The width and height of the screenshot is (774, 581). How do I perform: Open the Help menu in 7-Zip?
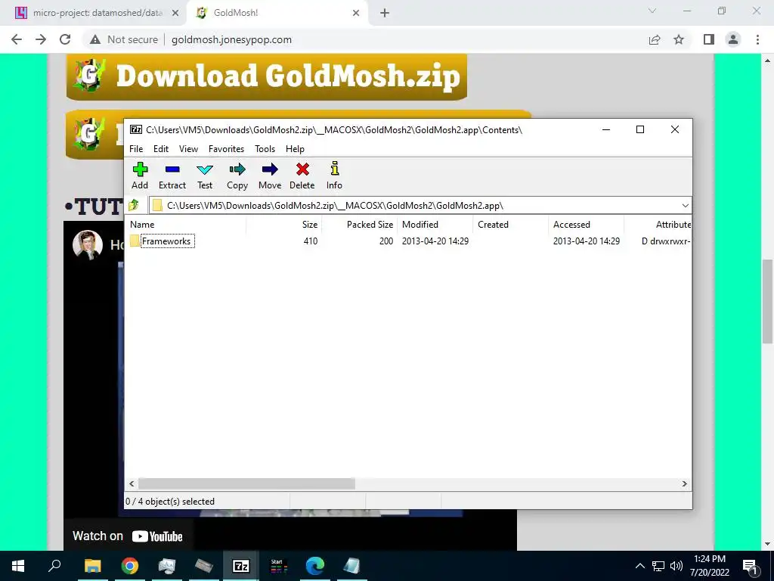pos(295,149)
